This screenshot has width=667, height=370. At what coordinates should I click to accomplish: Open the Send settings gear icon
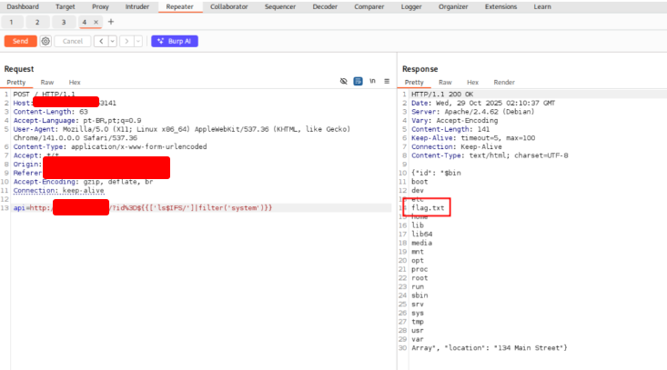[45, 41]
